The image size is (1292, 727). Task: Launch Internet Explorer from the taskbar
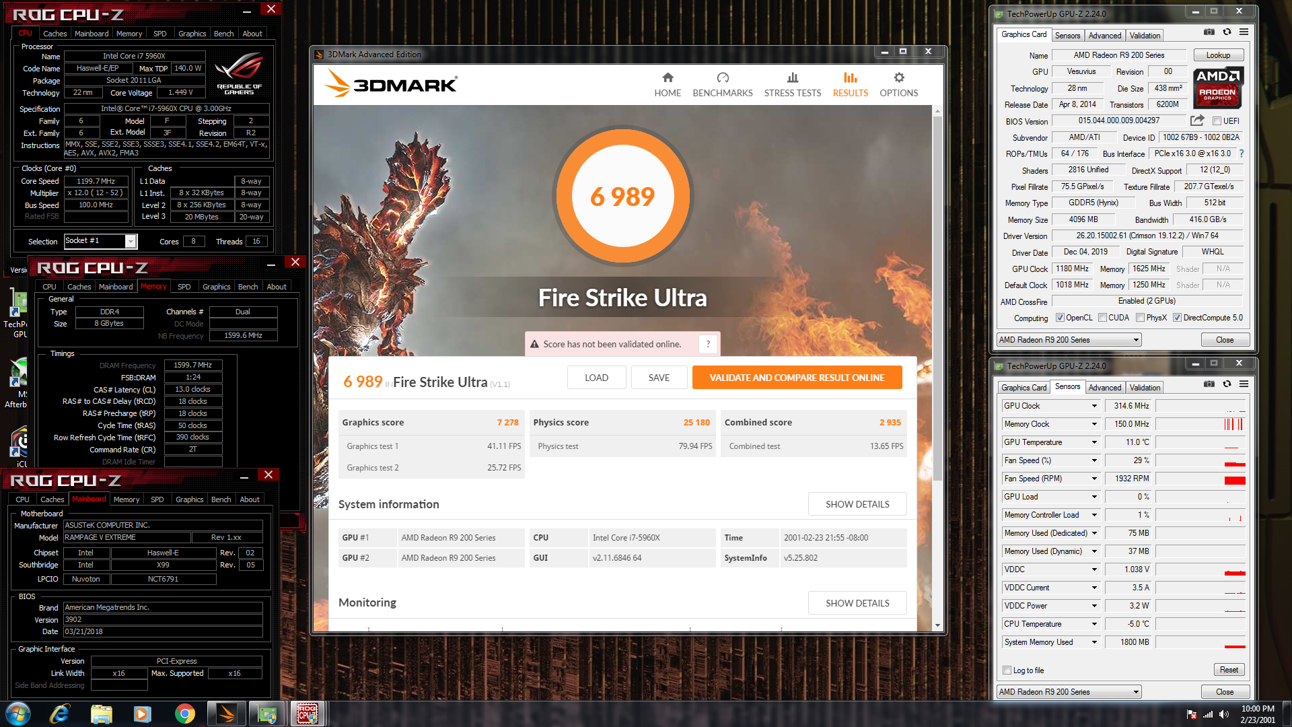click(60, 714)
